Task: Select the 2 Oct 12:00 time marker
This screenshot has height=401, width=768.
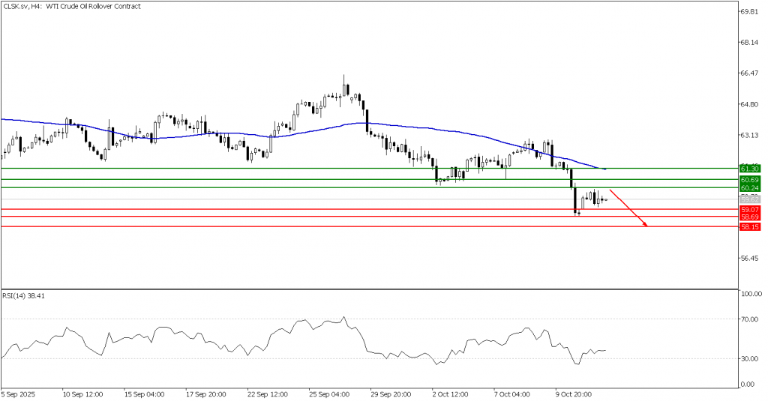Action: [x=451, y=392]
